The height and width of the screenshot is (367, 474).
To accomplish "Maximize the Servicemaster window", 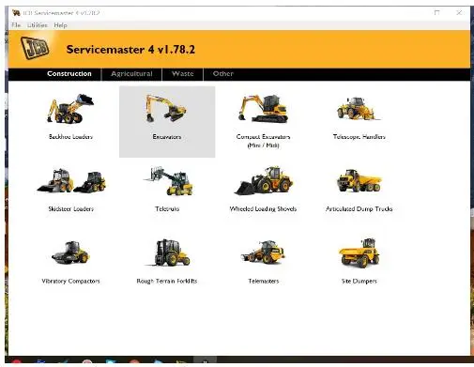I will coord(436,12).
